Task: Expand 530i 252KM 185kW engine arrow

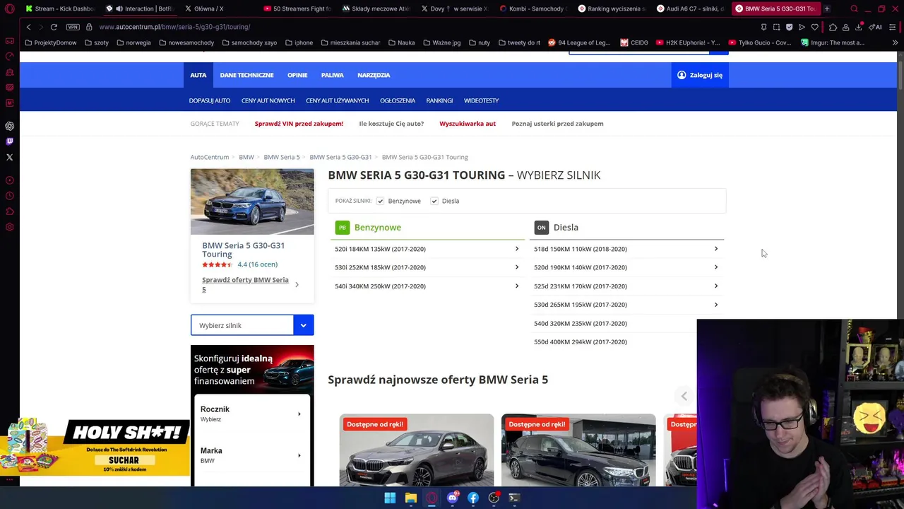Action: pos(516,267)
